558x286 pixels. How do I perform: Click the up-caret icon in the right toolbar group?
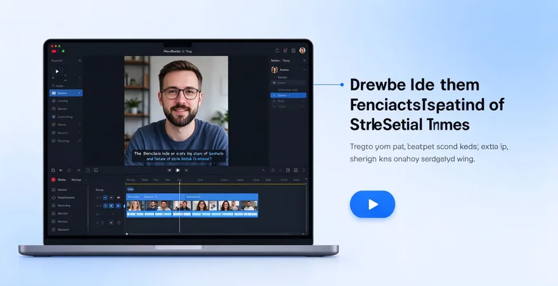tap(263, 171)
